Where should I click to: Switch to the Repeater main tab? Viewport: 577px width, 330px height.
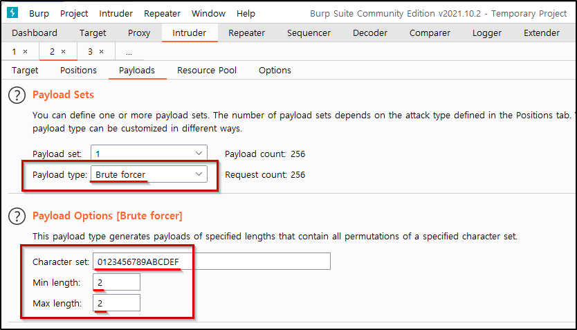pyautogui.click(x=246, y=33)
